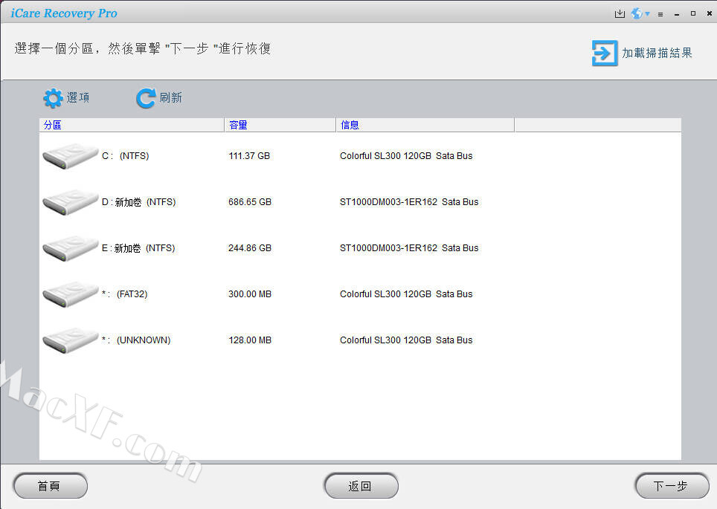Click the 加載掃描結果 text link
Image resolution: width=717 pixels, height=509 pixels.
click(657, 53)
